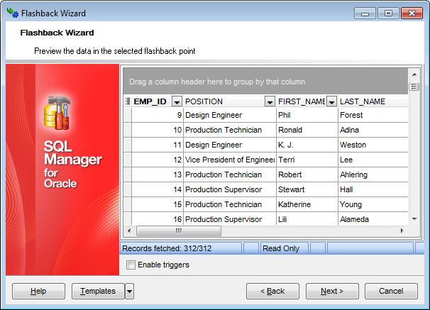Select the first name cell 'Terri'
The width and height of the screenshot is (430, 310).
(x=307, y=160)
